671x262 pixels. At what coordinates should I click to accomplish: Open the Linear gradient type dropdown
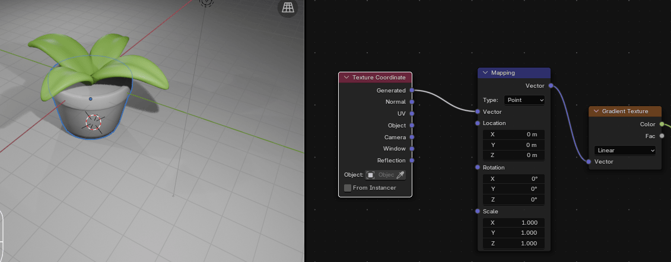point(625,151)
